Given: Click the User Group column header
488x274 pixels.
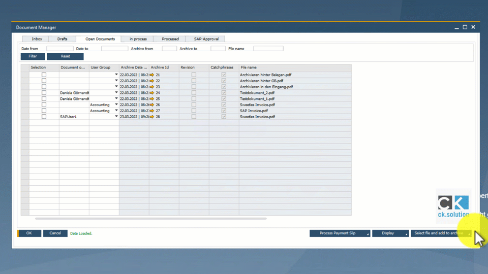Looking at the screenshot, I should pyautogui.click(x=104, y=67).
